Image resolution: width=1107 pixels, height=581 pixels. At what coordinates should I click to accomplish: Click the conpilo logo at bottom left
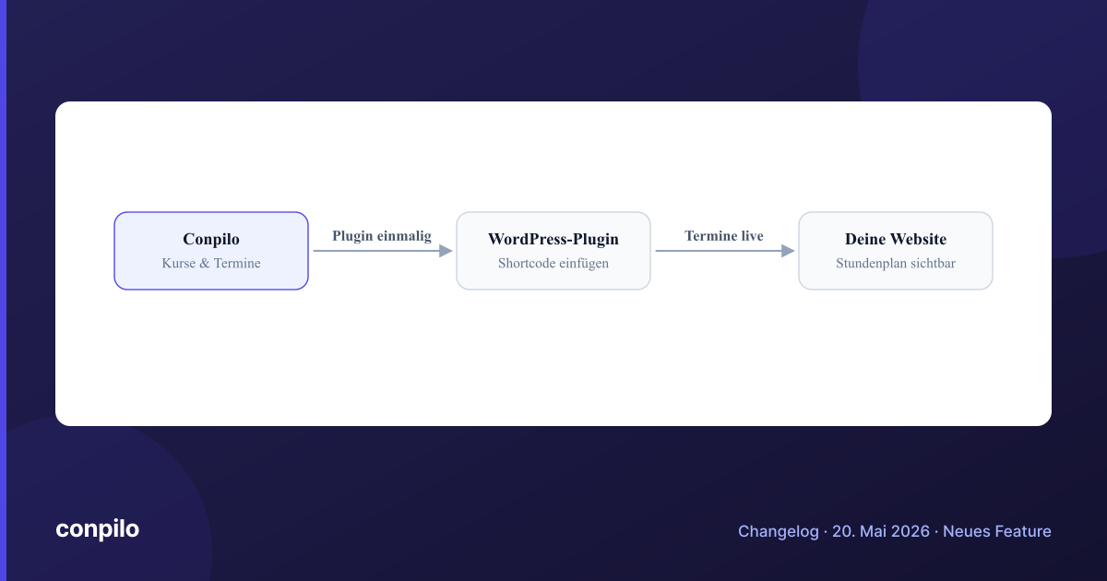[97, 529]
